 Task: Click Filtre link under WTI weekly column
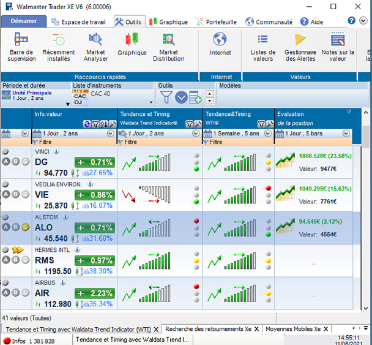click(x=216, y=142)
